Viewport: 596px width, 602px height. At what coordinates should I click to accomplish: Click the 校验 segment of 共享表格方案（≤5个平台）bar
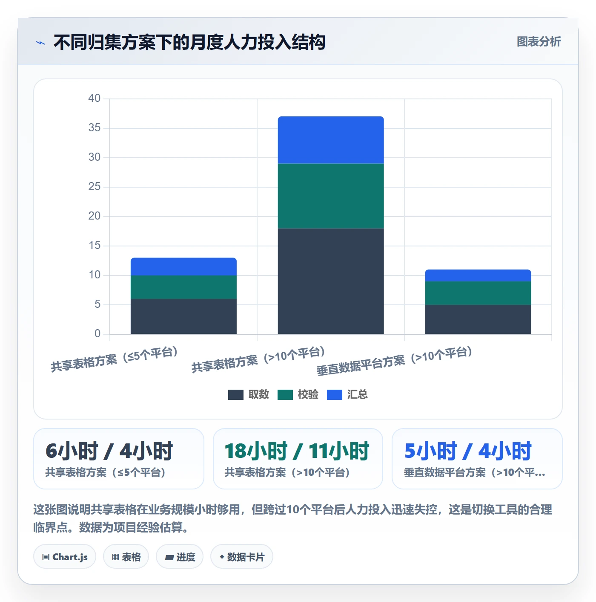[x=183, y=287]
